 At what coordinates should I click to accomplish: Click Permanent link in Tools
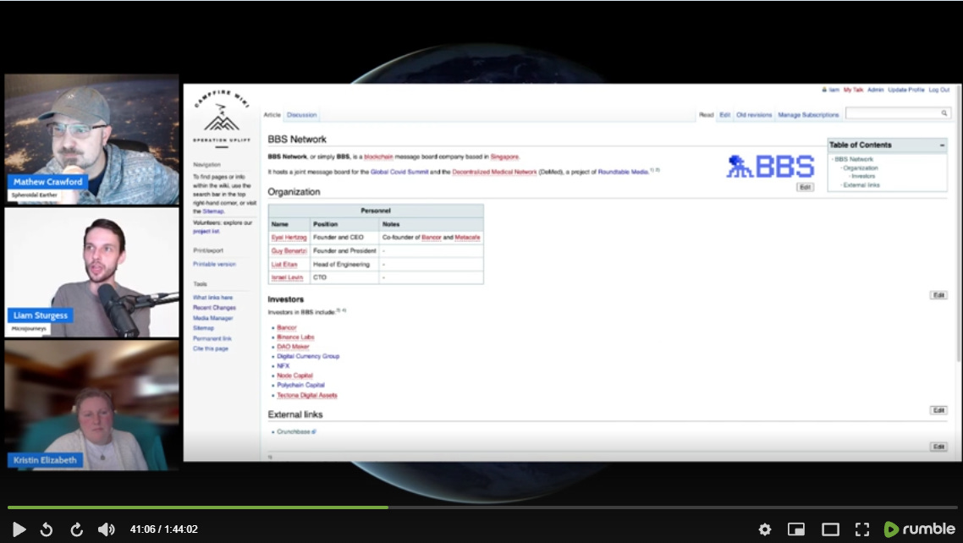(212, 338)
